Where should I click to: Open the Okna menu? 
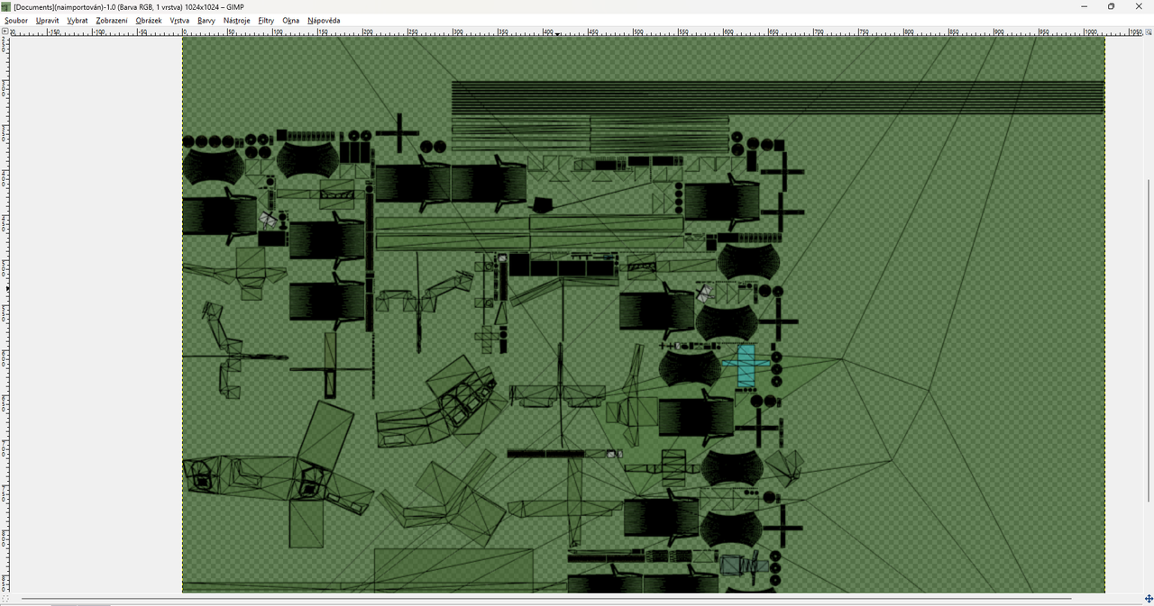click(290, 20)
